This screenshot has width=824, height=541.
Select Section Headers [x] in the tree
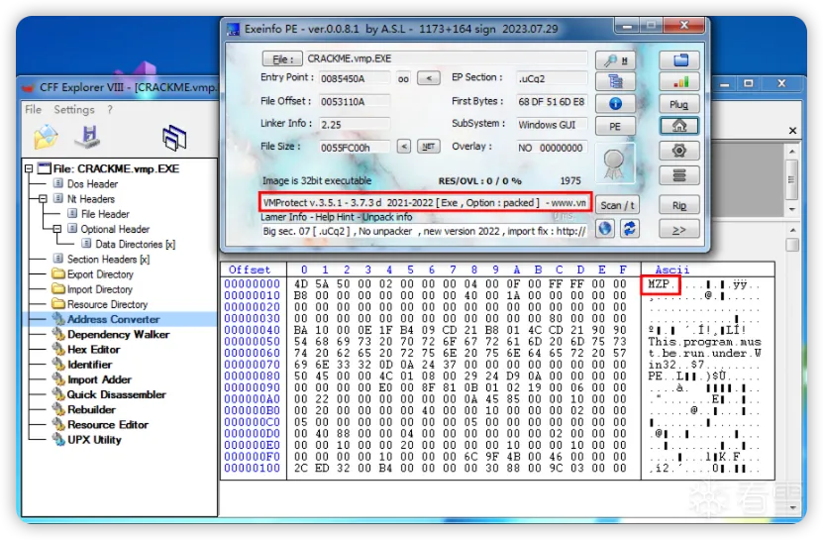[108, 260]
